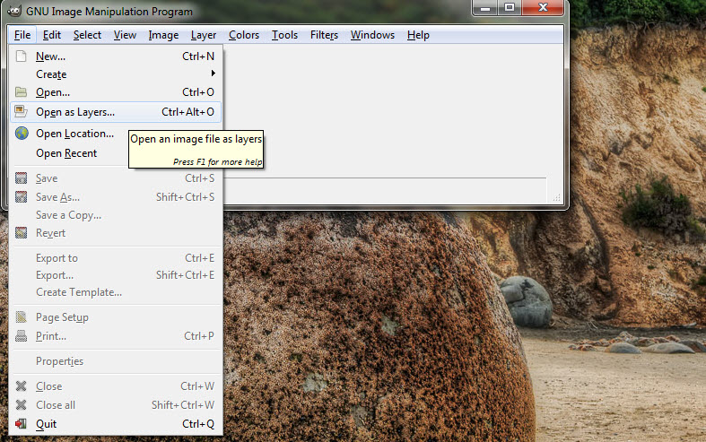Open the Help menu
The width and height of the screenshot is (706, 442).
point(418,35)
